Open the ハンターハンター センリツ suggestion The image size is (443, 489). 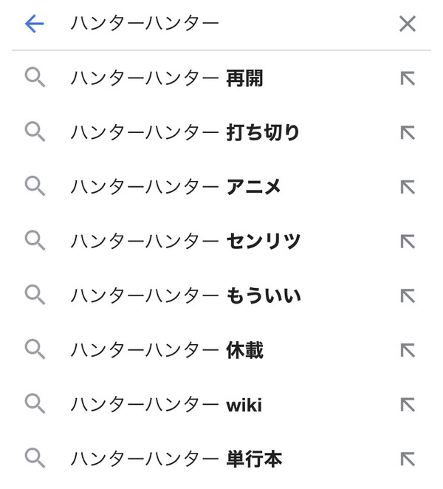[x=185, y=242]
